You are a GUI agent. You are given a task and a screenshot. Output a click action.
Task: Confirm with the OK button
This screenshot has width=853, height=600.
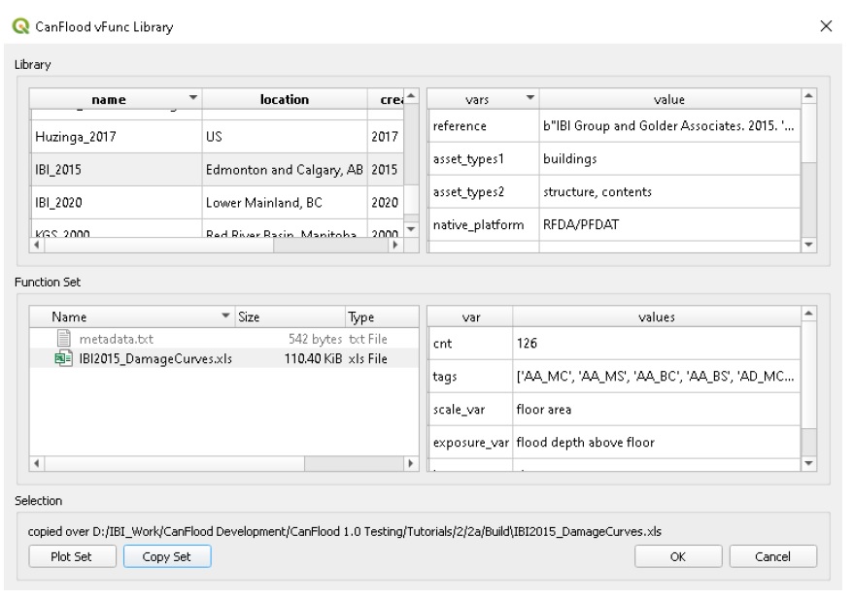[x=678, y=556]
